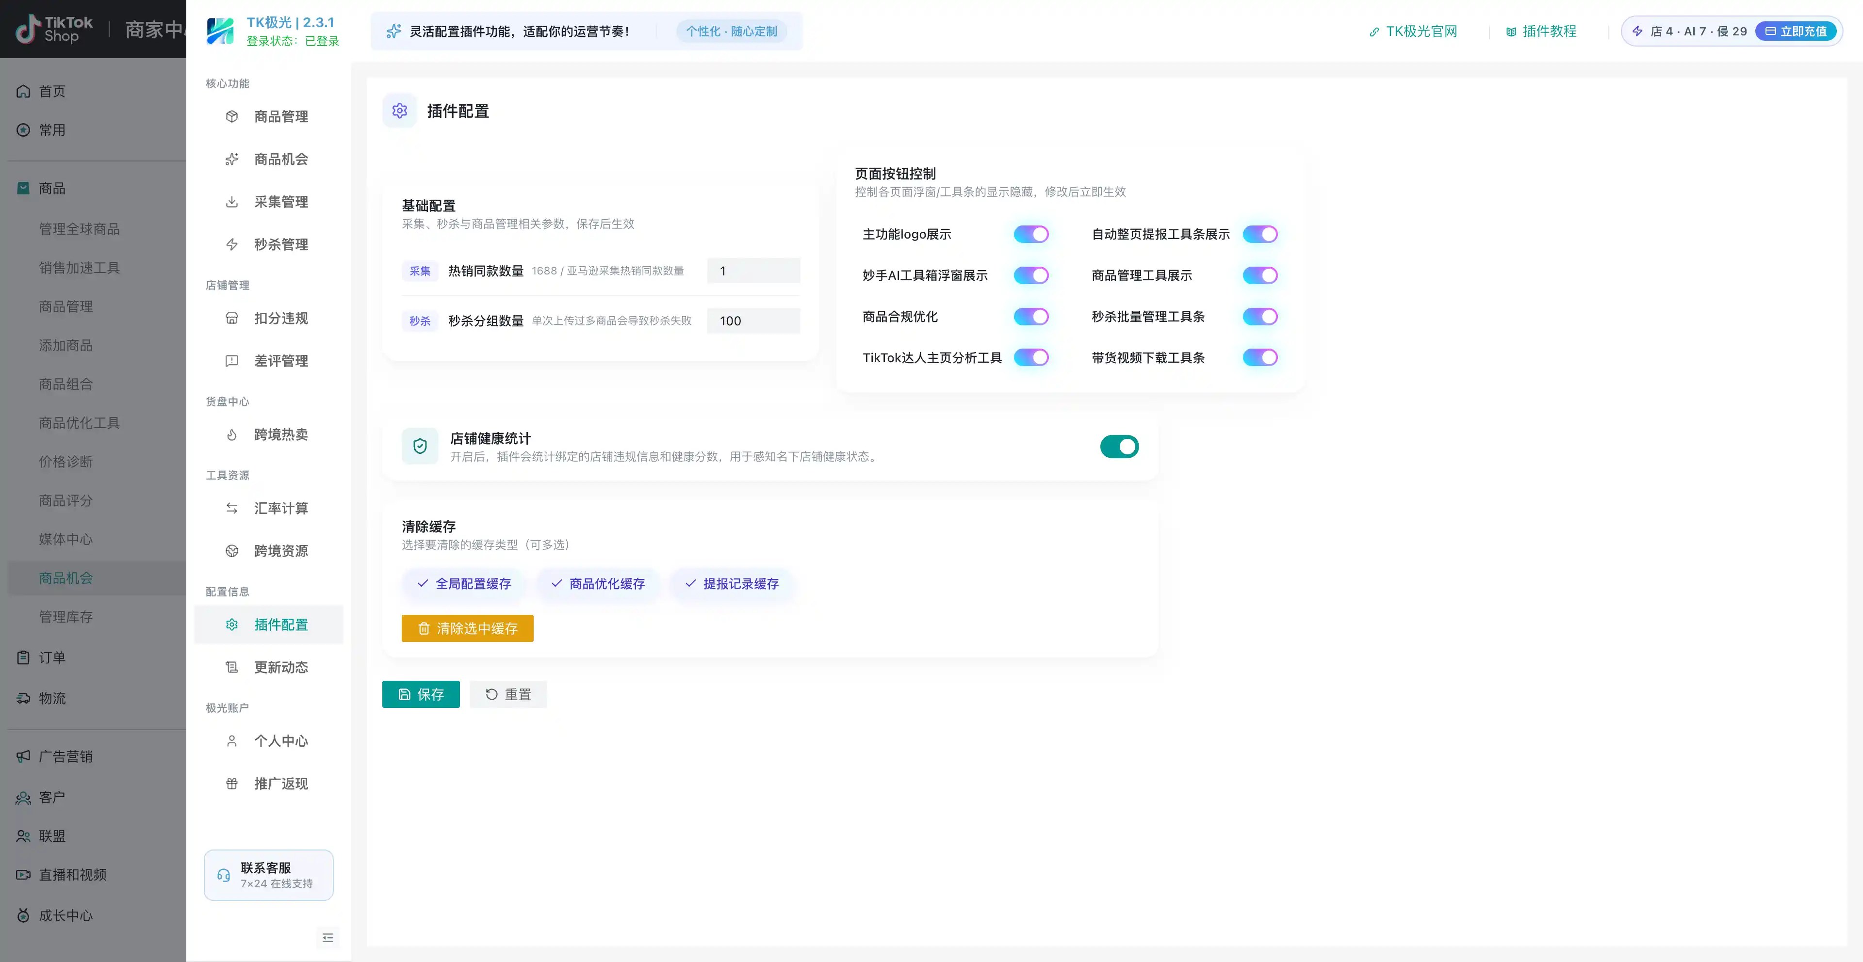Toggle 自动整页提报工具条展示 switch

tap(1260, 234)
